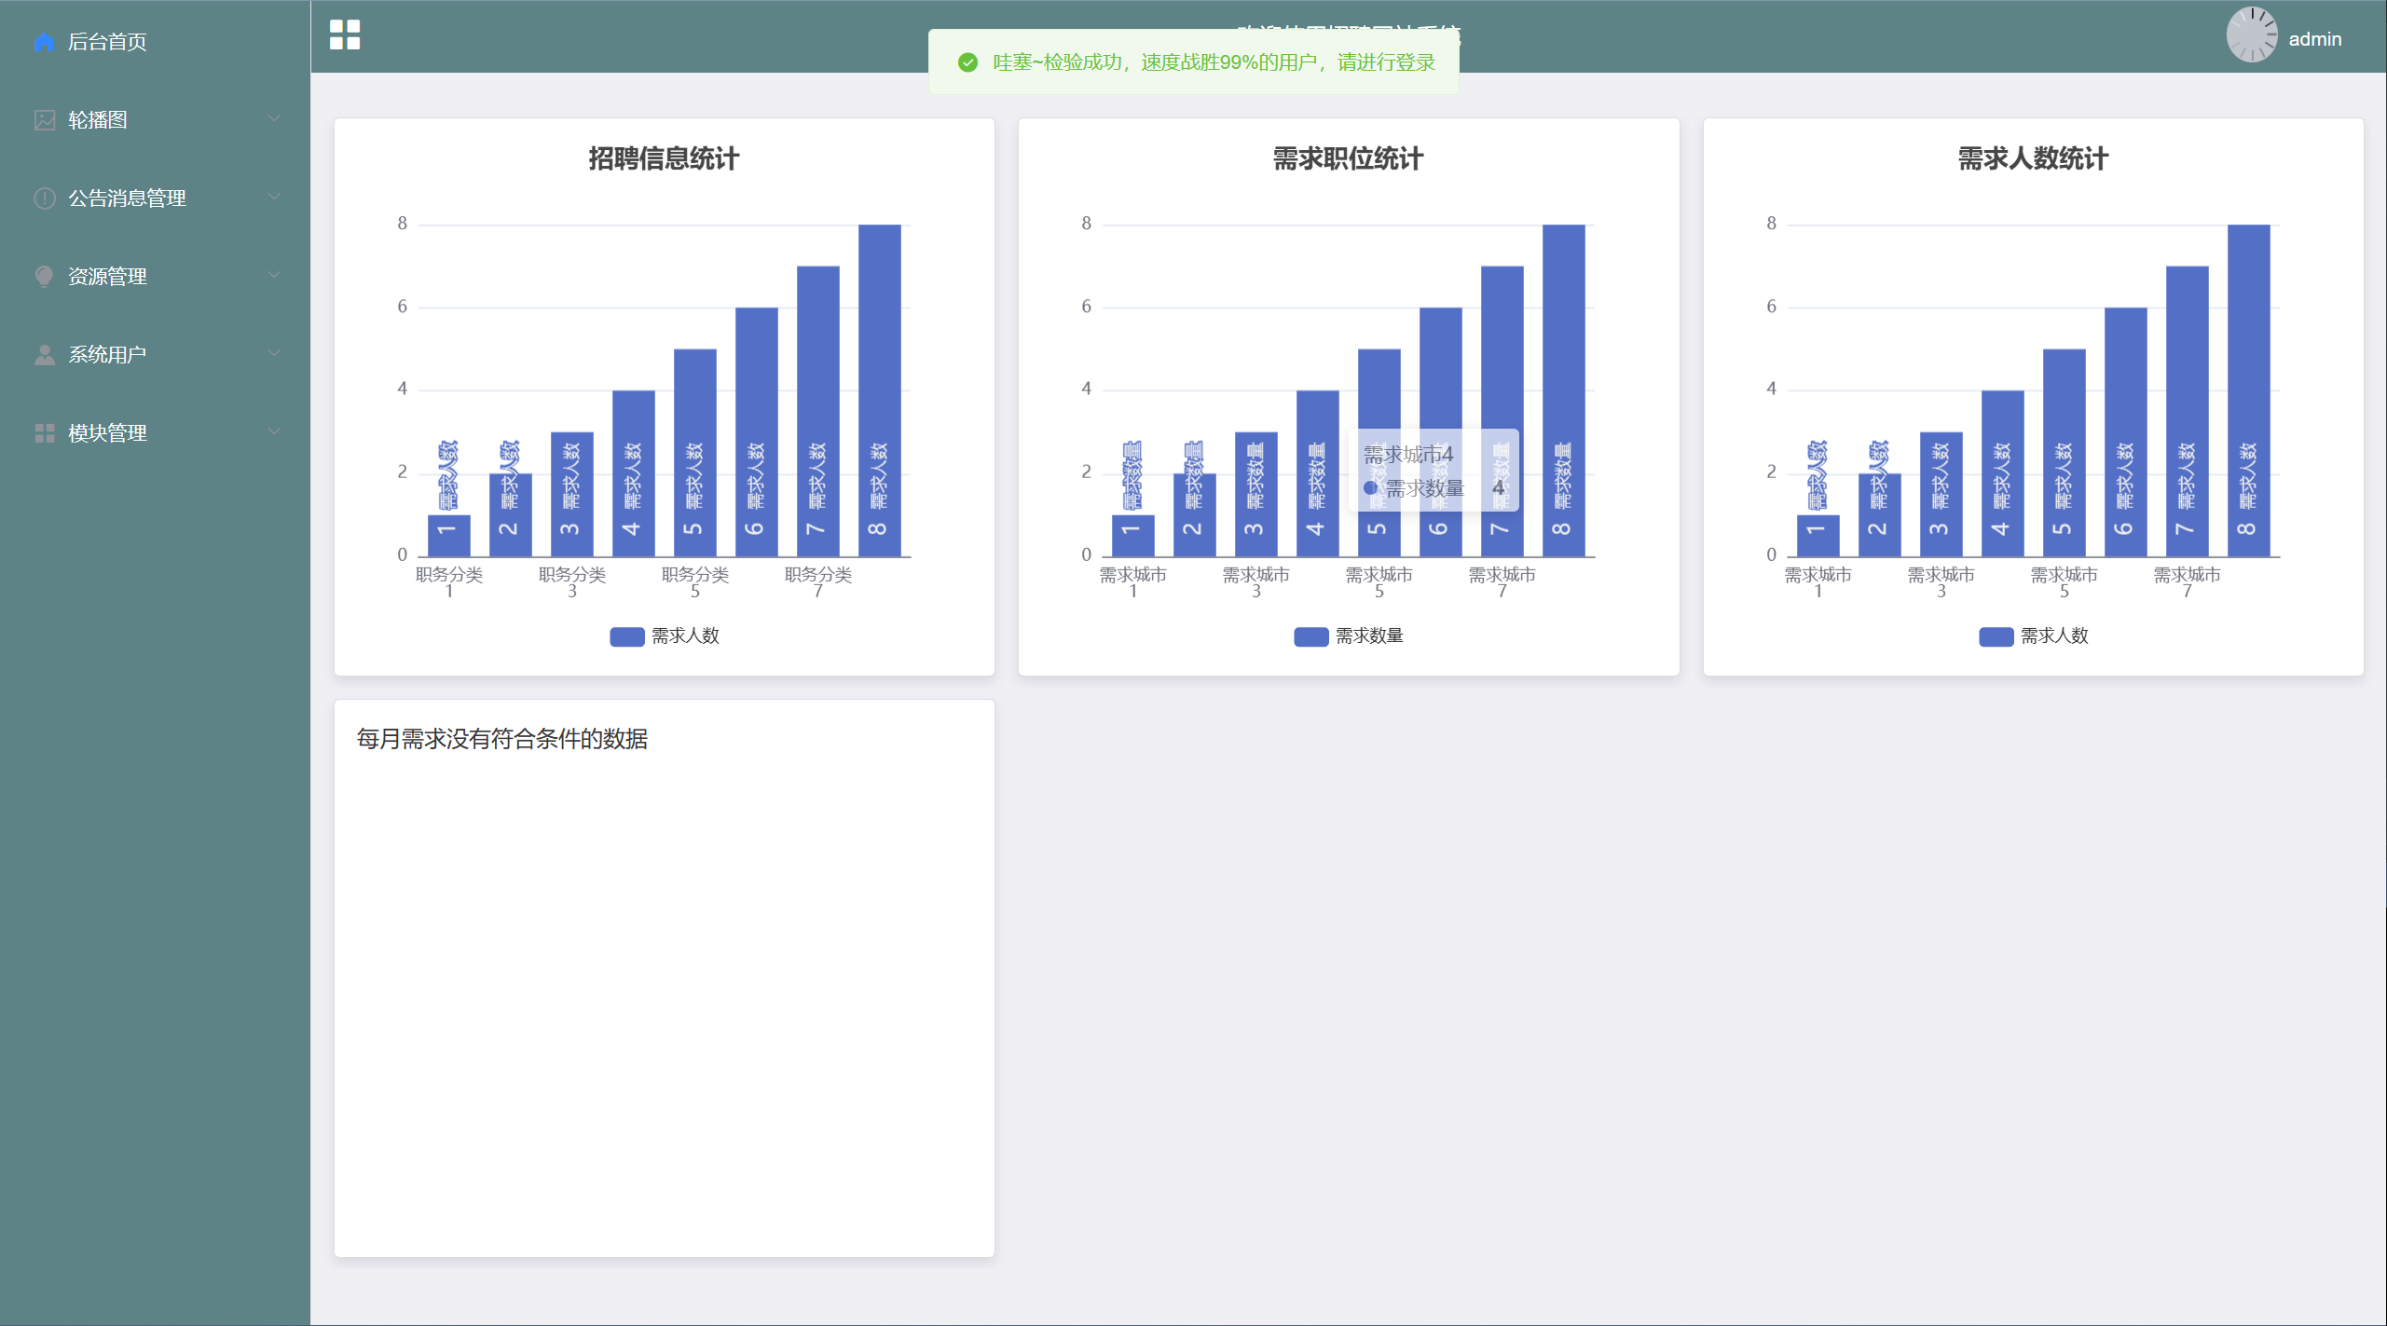Click the admin avatar image
Screen dimensions: 2387x1326
tap(2251, 35)
